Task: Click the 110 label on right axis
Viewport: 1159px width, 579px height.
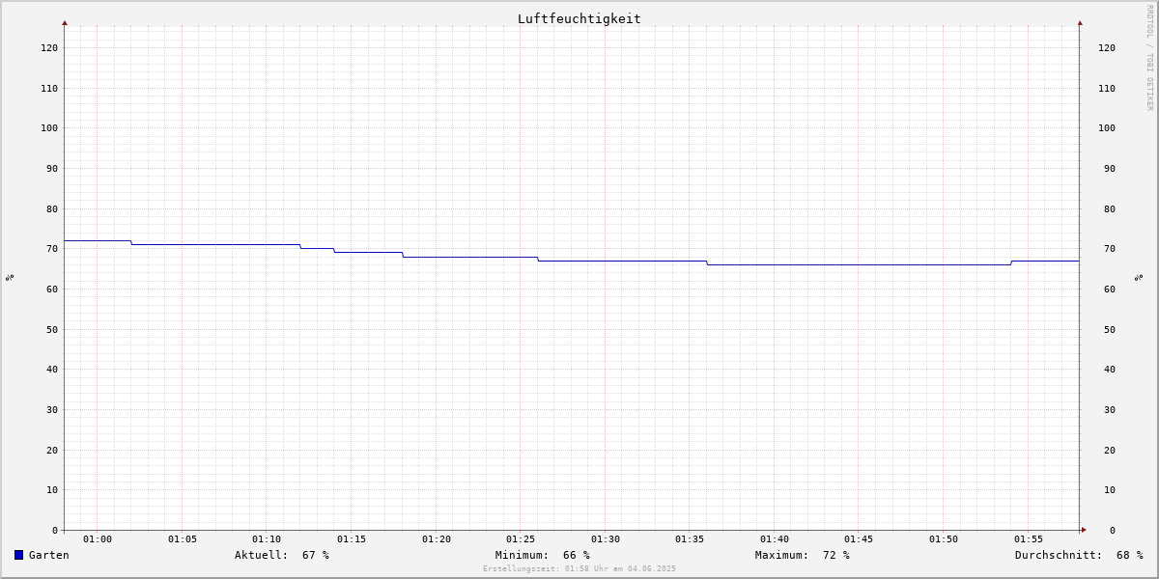Action: pos(1107,88)
